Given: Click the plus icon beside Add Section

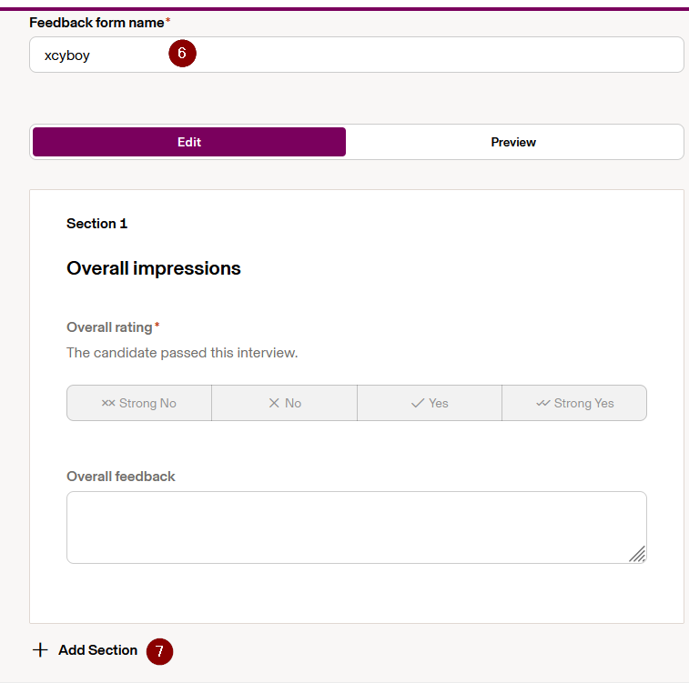Looking at the screenshot, I should click(x=40, y=649).
